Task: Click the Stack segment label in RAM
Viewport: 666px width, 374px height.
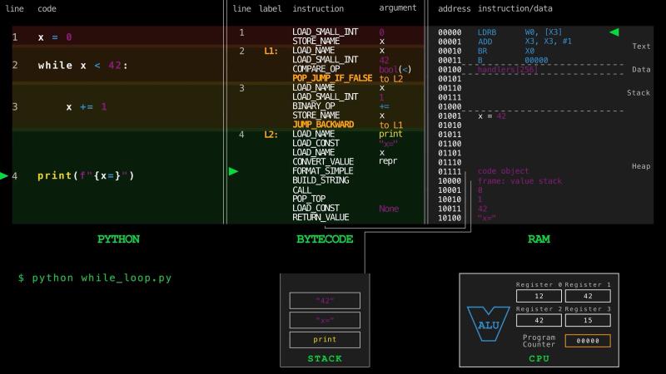Action: 639,92
